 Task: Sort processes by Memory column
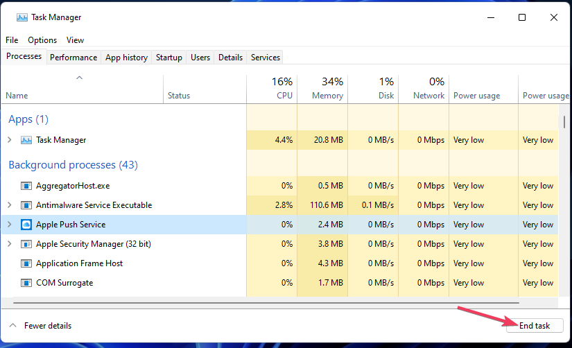322,89
